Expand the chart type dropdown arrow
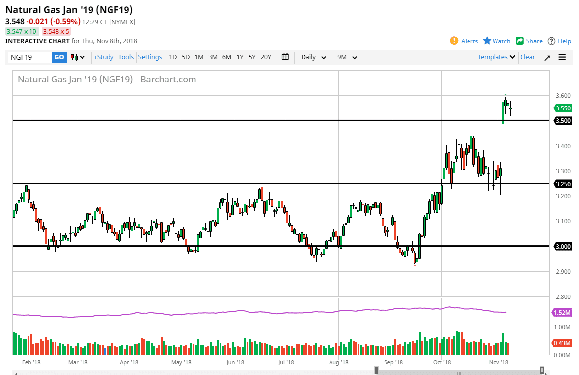579x375 pixels. tap(83, 57)
